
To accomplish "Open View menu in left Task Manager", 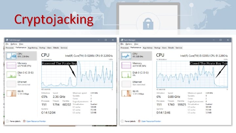I will click(21, 44).
